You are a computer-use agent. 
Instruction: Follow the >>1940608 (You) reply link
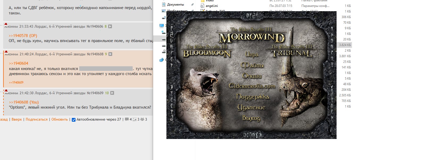24,102
